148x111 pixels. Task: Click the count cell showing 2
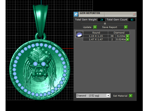[112, 39]
